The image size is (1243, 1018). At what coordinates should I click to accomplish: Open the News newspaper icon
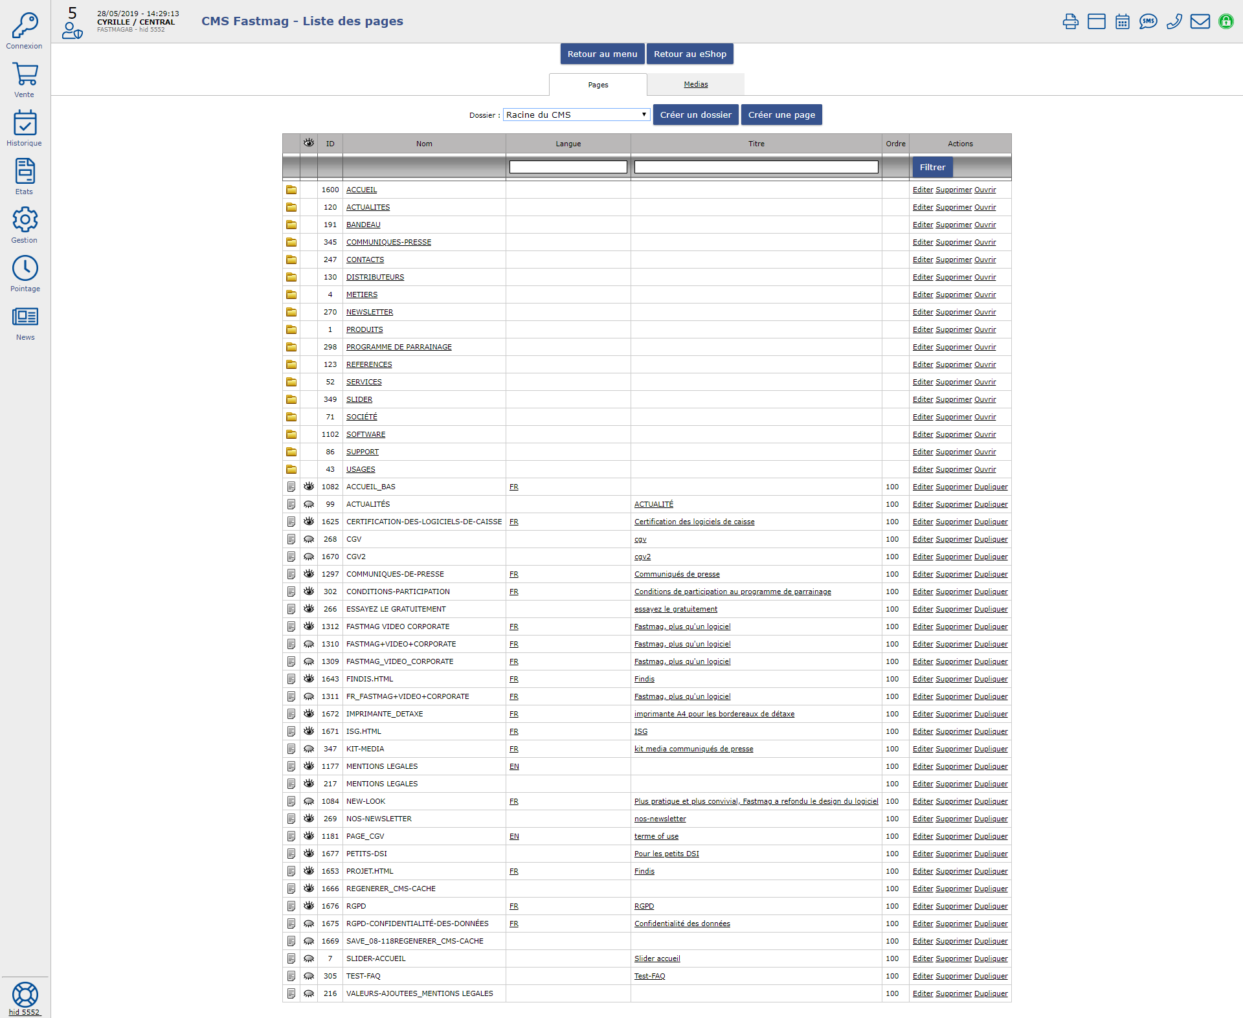[x=25, y=316]
